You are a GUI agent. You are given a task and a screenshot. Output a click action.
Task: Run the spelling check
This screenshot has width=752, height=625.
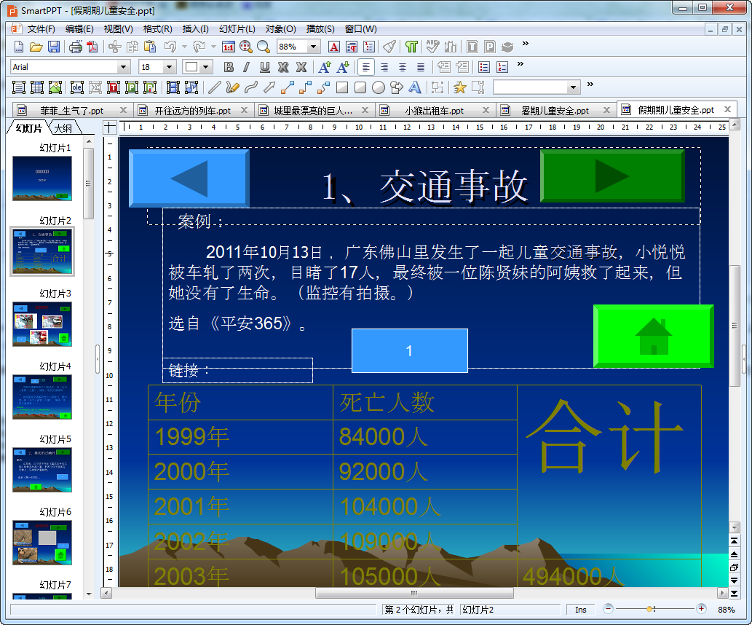[432, 47]
